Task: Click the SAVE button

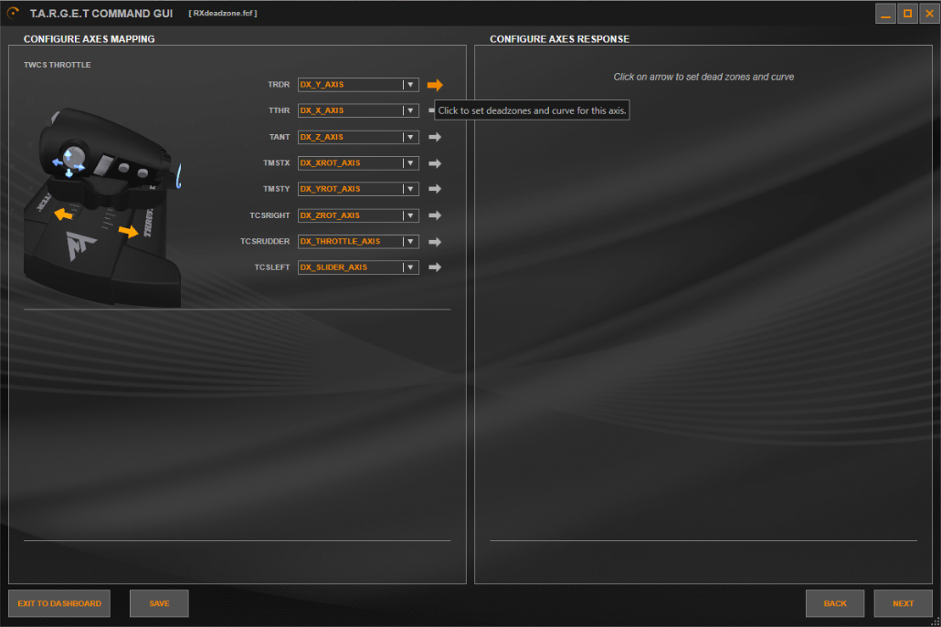Action: [159, 603]
